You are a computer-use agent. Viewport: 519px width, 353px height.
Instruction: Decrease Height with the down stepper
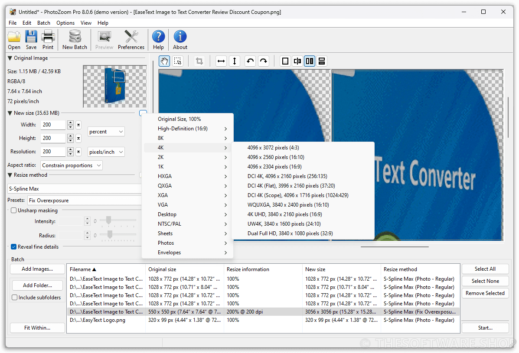pyautogui.click(x=70, y=140)
